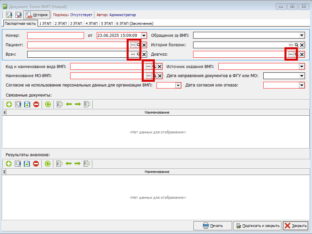This screenshot has width=312, height=234.
Task: Click the Диагноз input field
Action: pos(240,54)
